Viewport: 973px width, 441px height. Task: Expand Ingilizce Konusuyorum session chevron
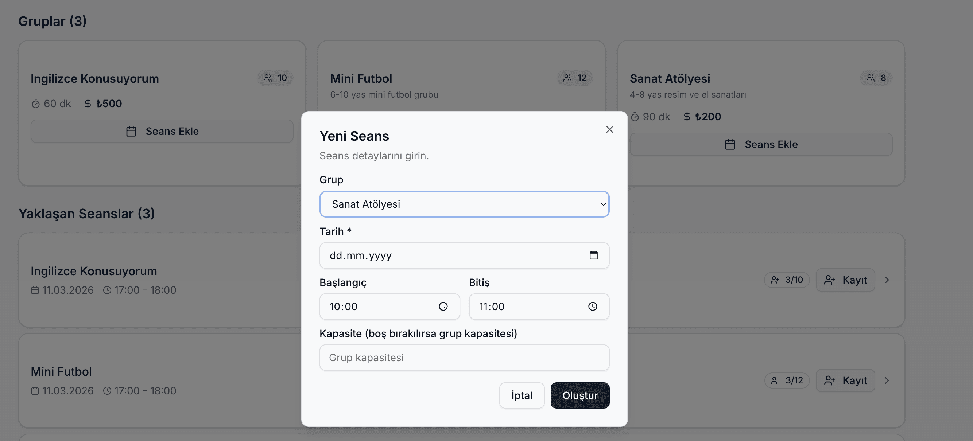(x=887, y=280)
